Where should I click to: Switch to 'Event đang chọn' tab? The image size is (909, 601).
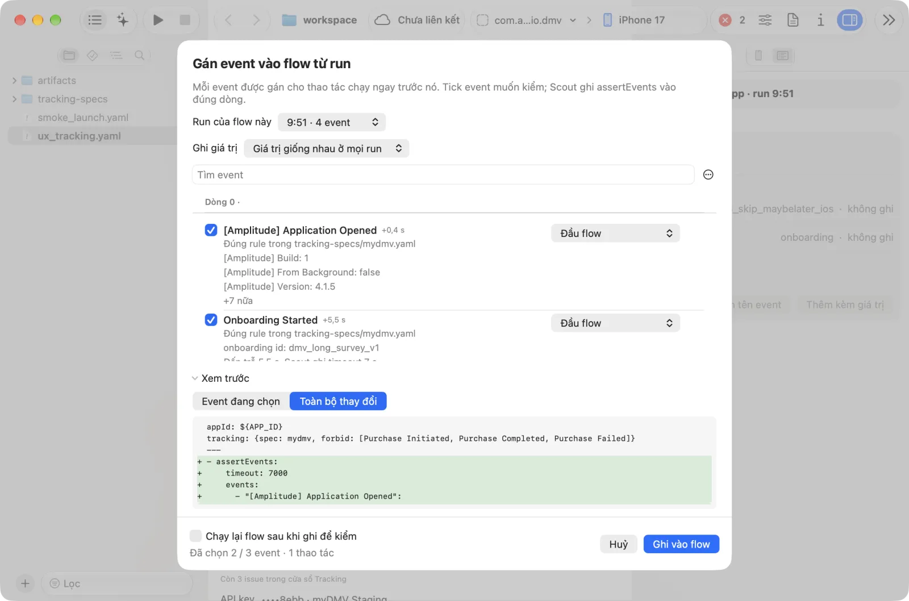[x=241, y=401]
